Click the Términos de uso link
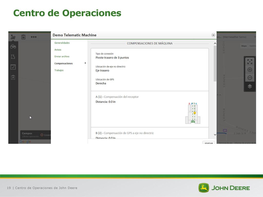 click(225, 143)
